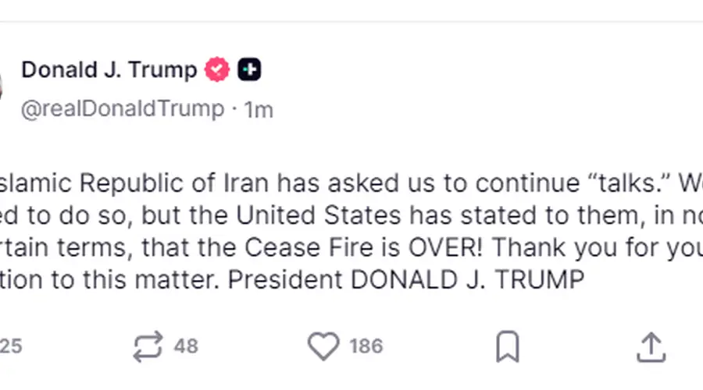The image size is (703, 390).
Task: View the 186 likes count
Action: click(x=366, y=346)
